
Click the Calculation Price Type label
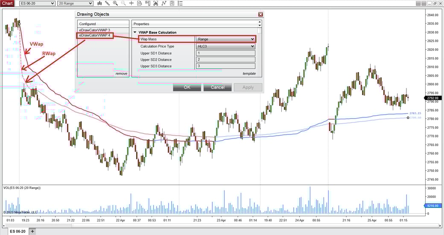[157, 46]
